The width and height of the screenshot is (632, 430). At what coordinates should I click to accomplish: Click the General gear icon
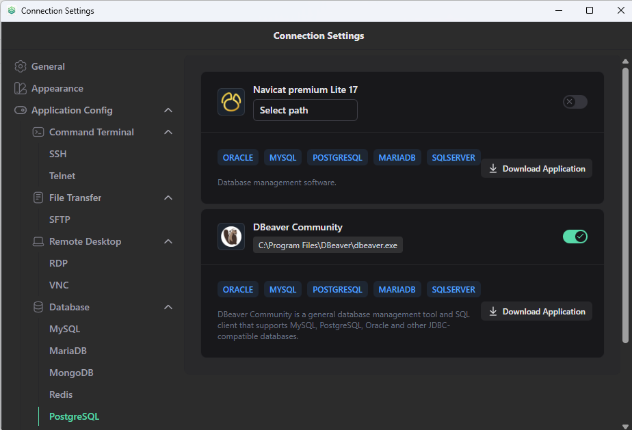21,66
